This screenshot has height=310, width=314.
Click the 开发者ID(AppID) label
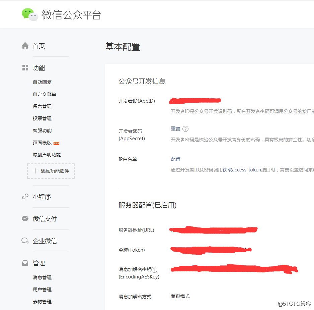(137, 101)
